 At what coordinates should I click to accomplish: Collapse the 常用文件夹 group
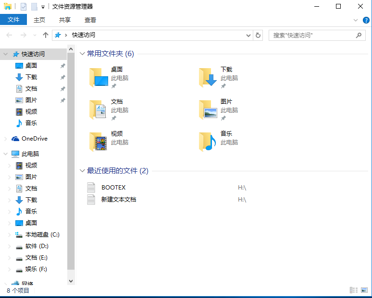(x=82, y=54)
